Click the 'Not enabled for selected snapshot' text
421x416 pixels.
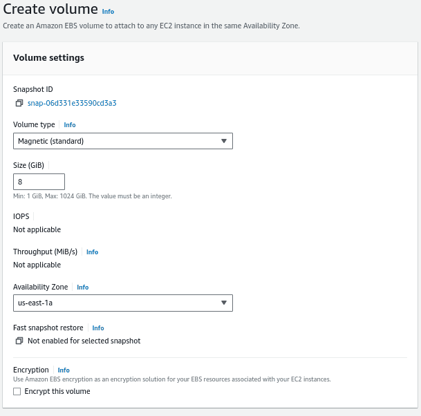coord(84,341)
